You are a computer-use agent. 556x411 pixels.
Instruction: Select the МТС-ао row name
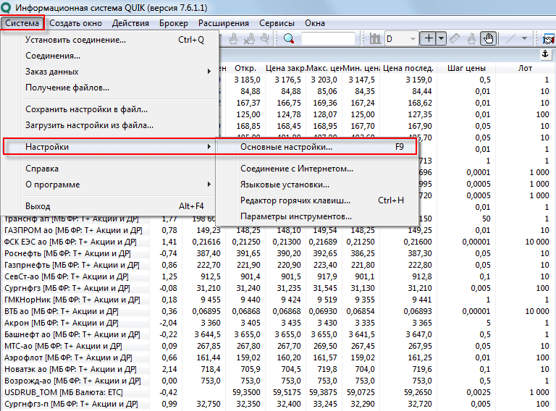tap(63, 346)
